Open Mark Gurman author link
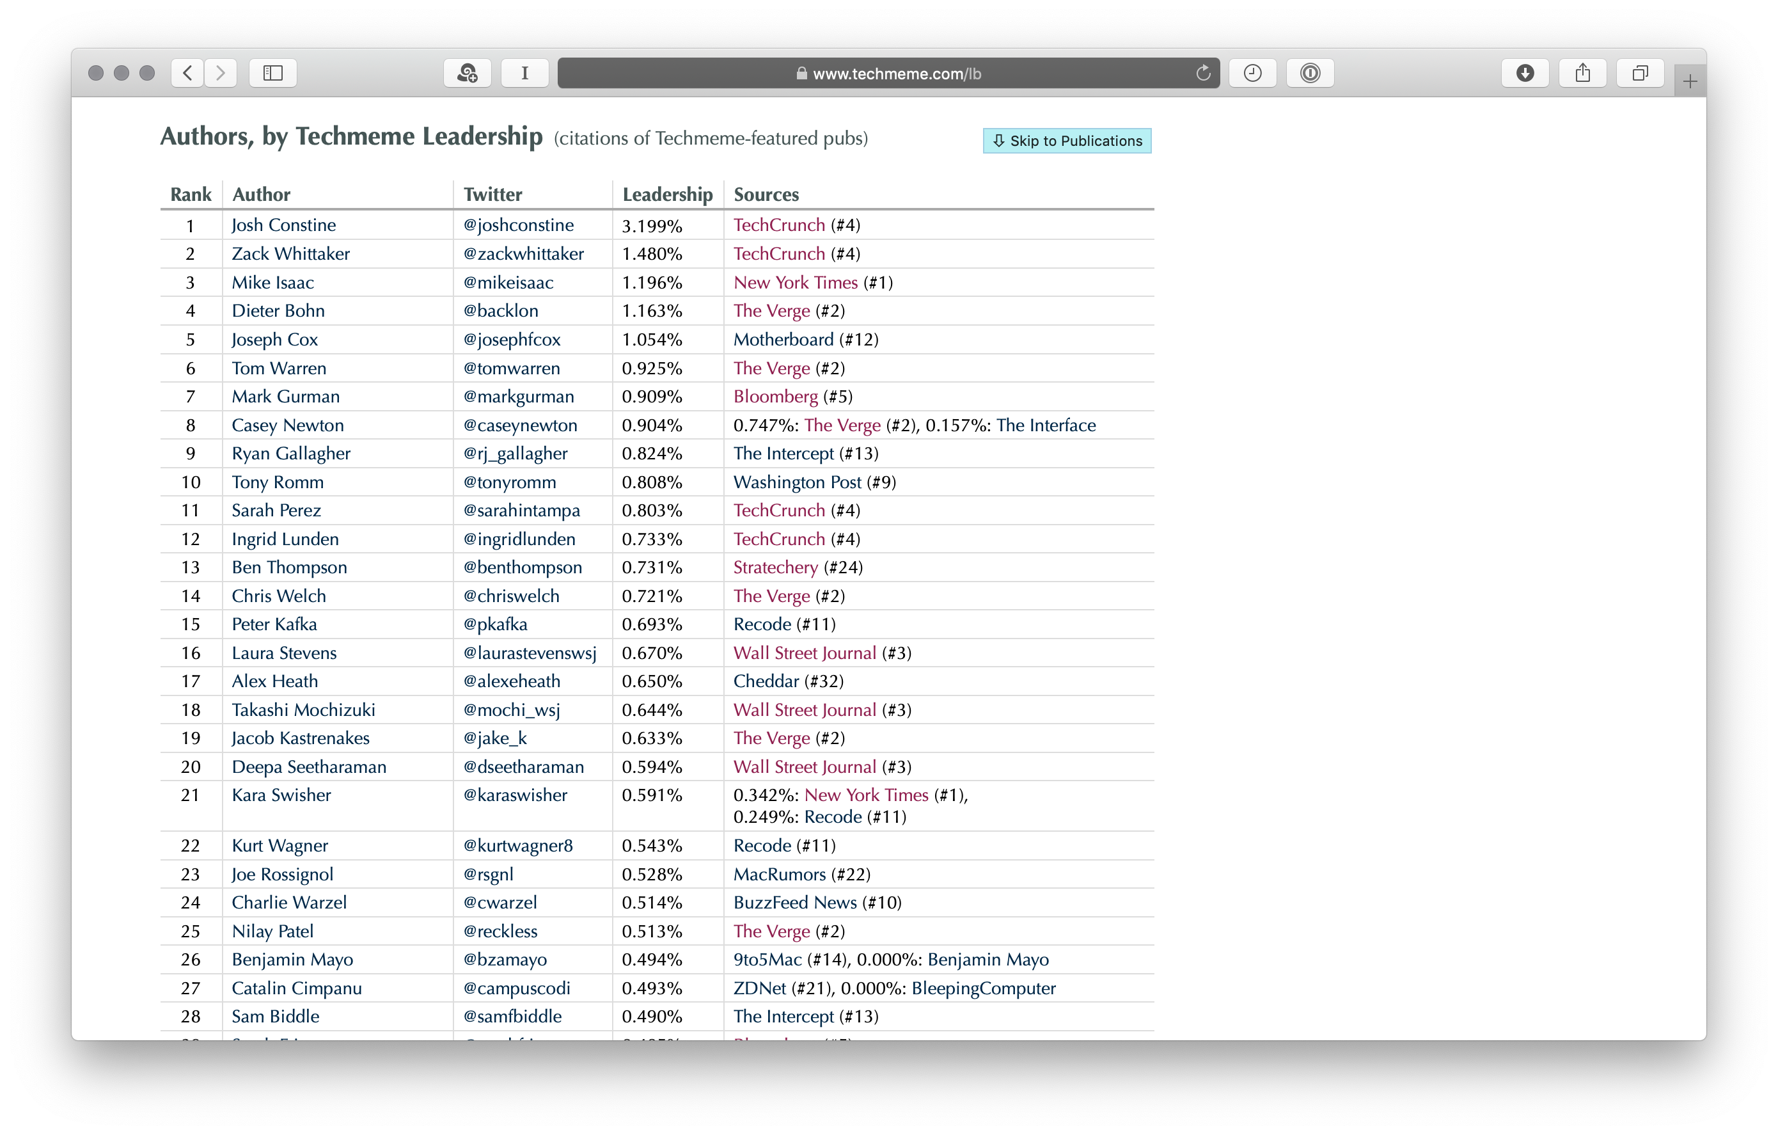This screenshot has width=1778, height=1135. [285, 397]
